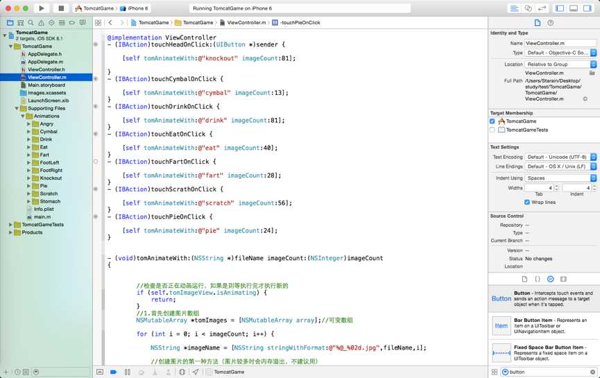
Task: Show the Find navigator
Action: coord(31,23)
